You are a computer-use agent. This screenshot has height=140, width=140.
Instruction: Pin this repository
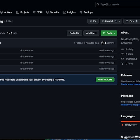click(93, 21)
